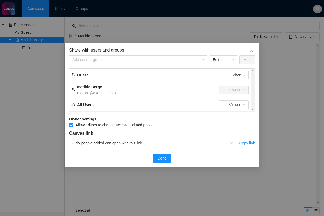Open All Users' Viewer role dropdown
The image size is (324, 216).
tap(234, 105)
